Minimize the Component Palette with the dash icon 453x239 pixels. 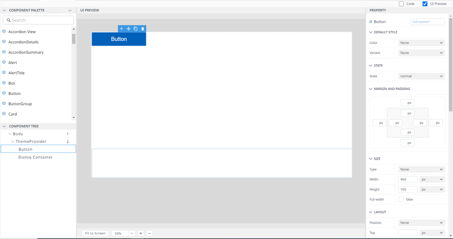(x=70, y=10)
